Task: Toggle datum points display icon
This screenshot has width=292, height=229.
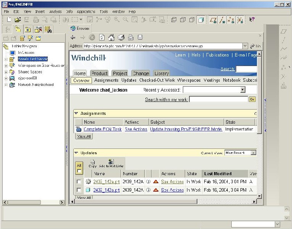Action: tap(231, 20)
